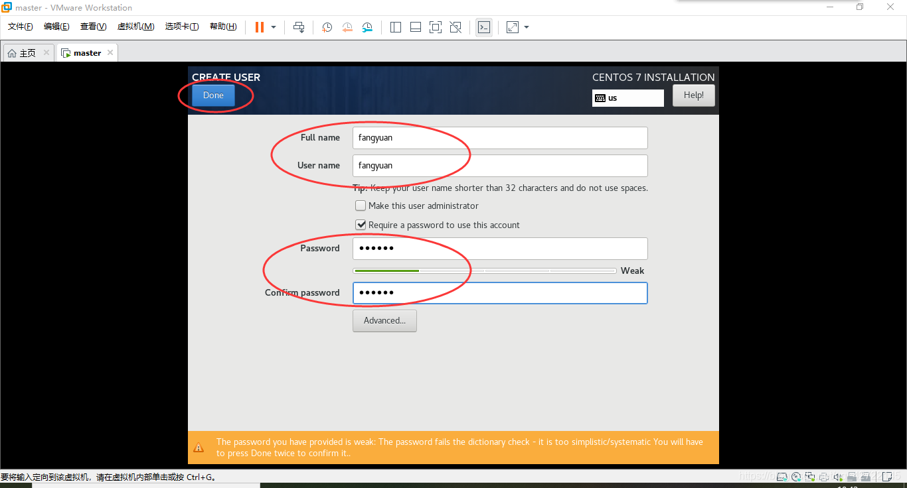Click into the Confirm password field
The height and width of the screenshot is (488, 907).
[x=500, y=293]
